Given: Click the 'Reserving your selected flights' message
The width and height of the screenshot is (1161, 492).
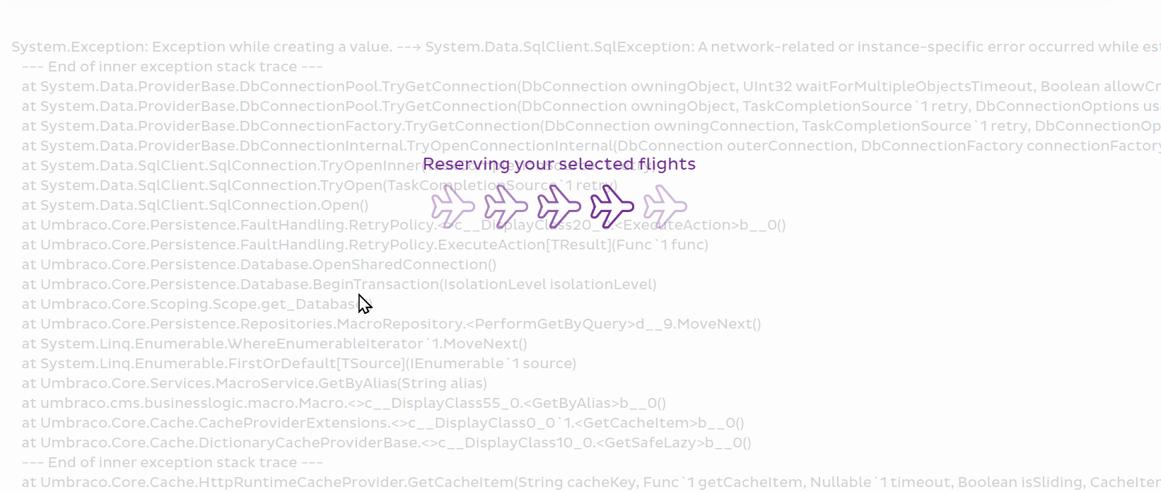Looking at the screenshot, I should [x=559, y=164].
